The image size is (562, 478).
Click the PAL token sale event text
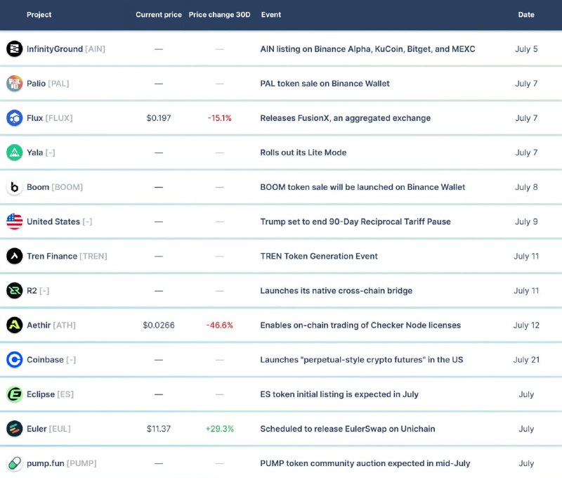pyautogui.click(x=325, y=83)
